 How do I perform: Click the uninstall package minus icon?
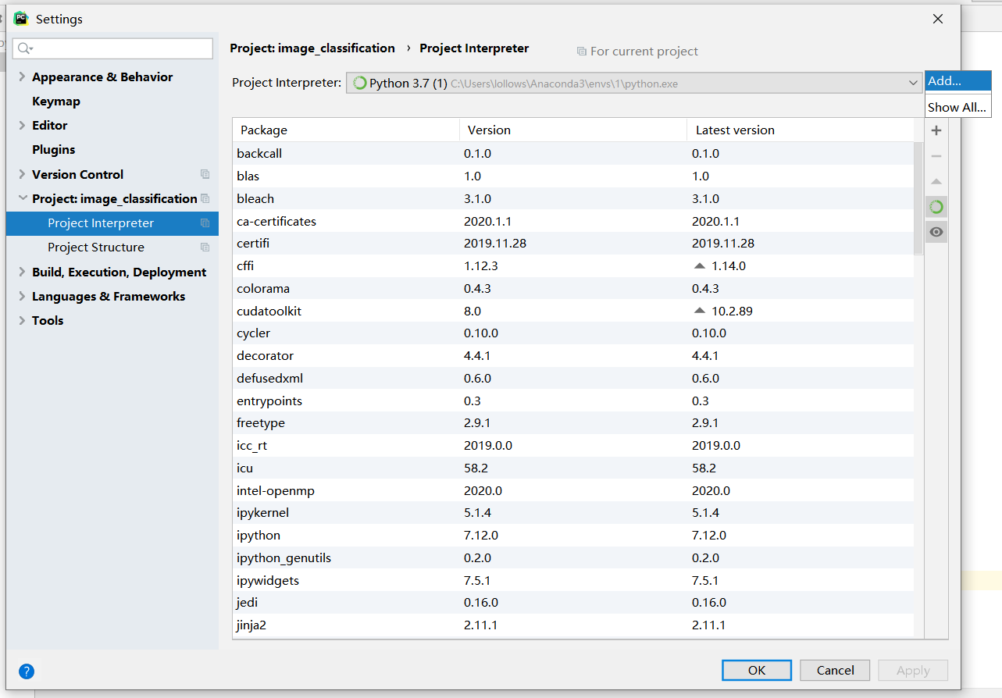(x=936, y=156)
